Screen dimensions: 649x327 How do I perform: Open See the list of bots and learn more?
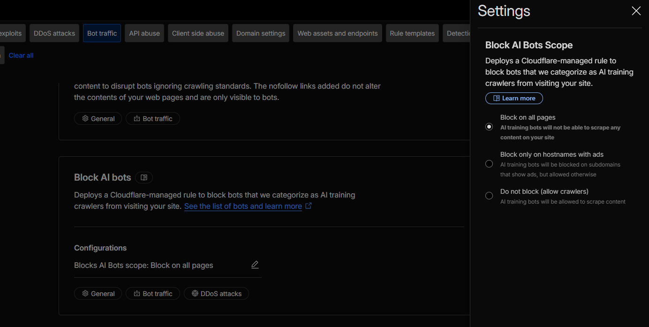pos(243,206)
